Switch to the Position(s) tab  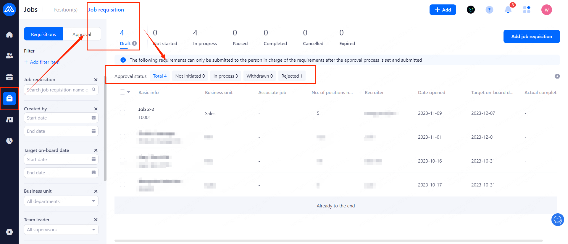pyautogui.click(x=65, y=10)
